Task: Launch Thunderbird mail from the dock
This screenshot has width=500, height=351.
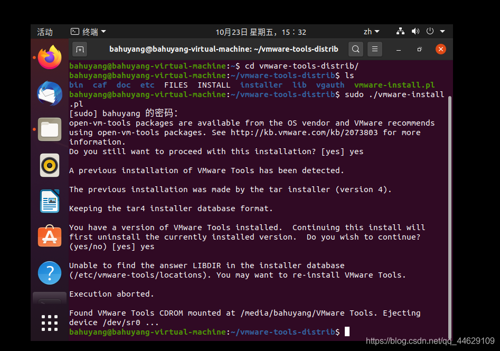Action: [x=50, y=93]
